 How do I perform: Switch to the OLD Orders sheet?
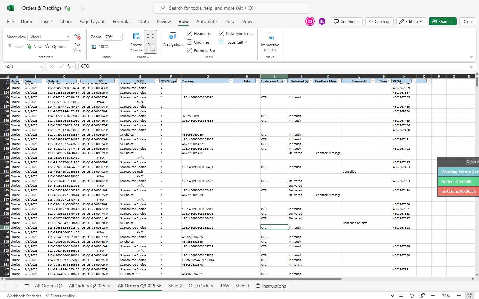(x=201, y=286)
